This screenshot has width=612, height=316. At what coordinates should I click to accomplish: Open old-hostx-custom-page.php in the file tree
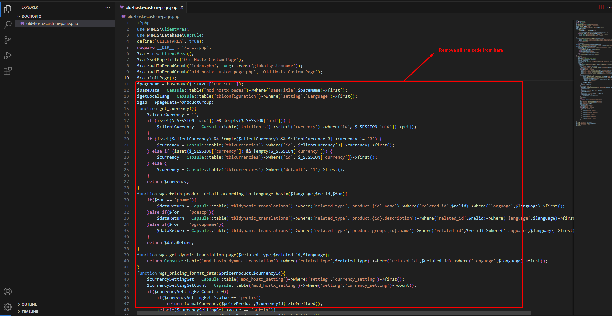point(52,23)
